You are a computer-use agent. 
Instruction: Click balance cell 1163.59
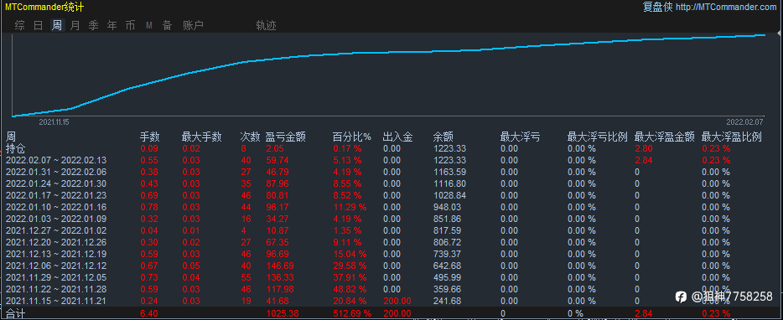tap(449, 172)
